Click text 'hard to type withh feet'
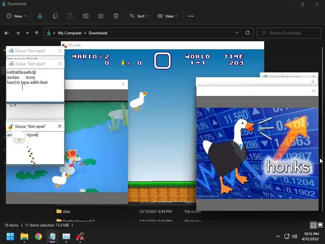325x244 pixels. click(x=27, y=82)
